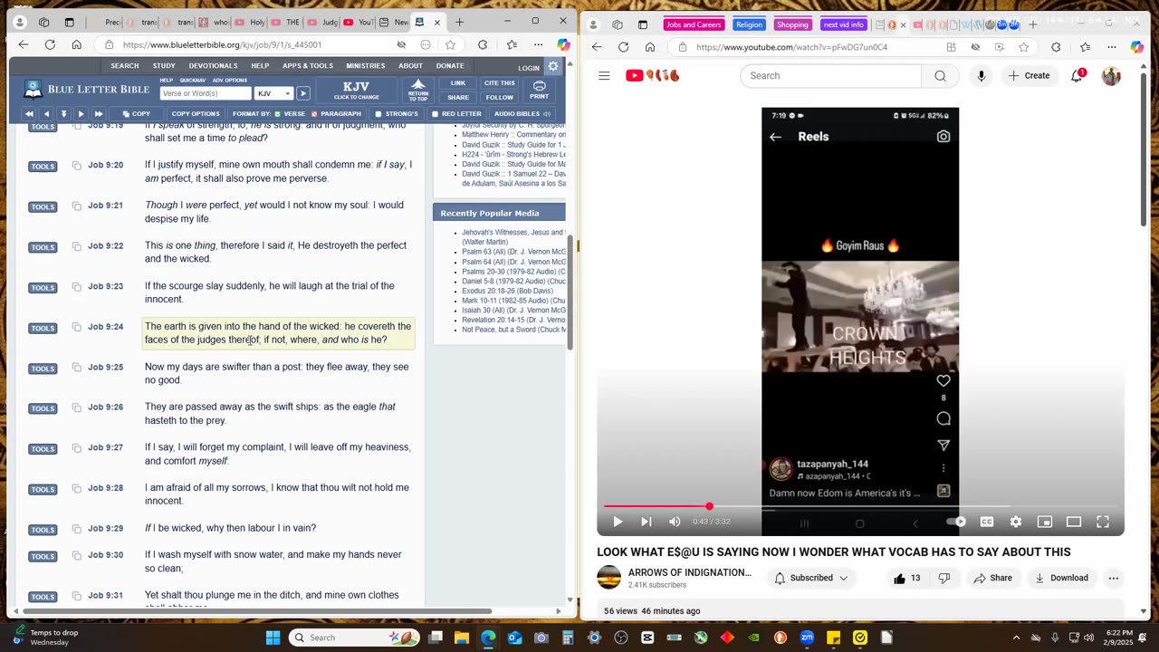
Task: Click the Blue Letter Bible logo
Action: point(86,90)
